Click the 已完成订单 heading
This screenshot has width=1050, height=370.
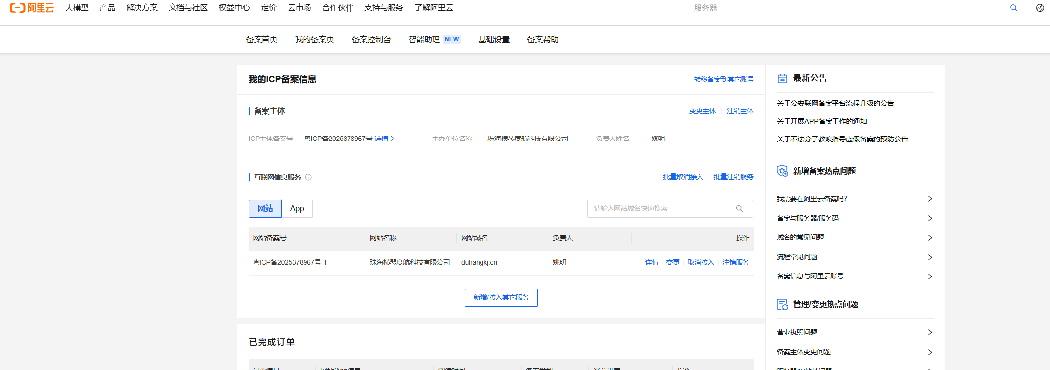tap(271, 342)
